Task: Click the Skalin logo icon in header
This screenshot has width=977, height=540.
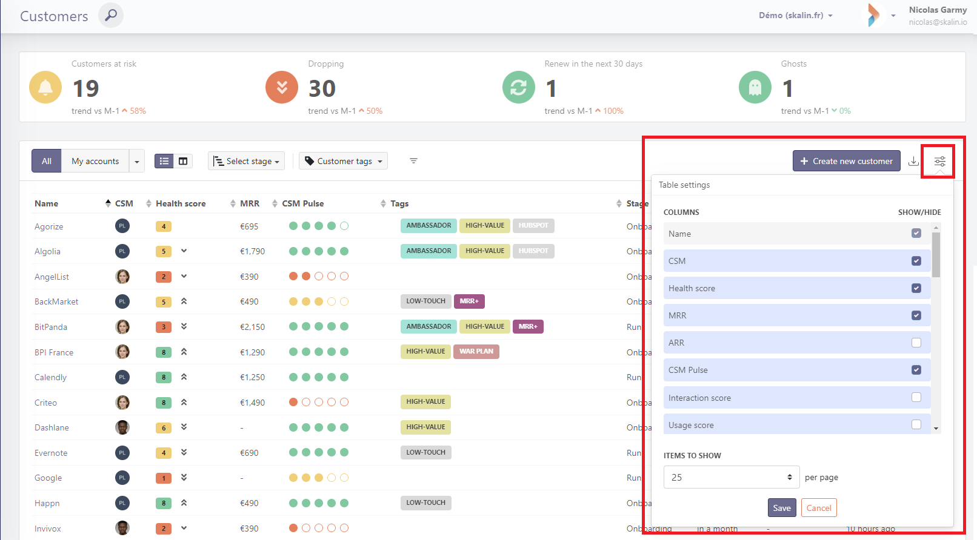Action: point(873,15)
